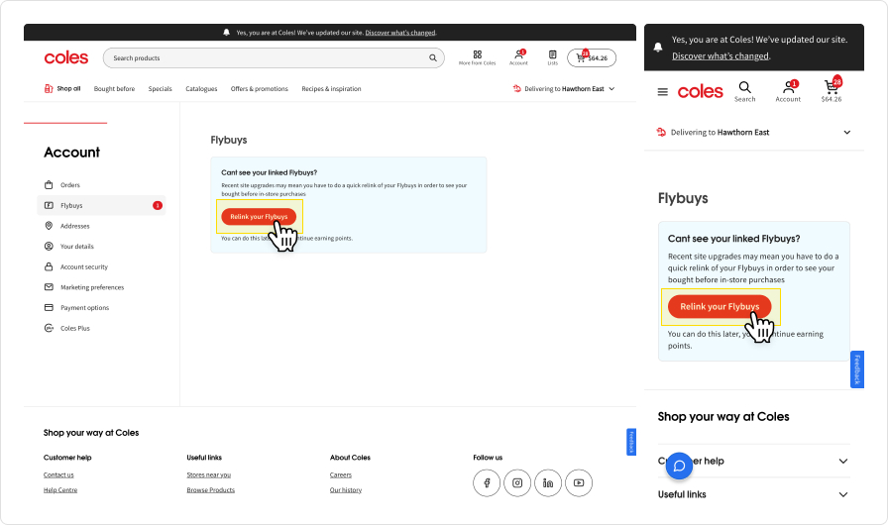The width and height of the screenshot is (888, 525).
Task: Click the mobile Coles logo
Action: (x=701, y=92)
